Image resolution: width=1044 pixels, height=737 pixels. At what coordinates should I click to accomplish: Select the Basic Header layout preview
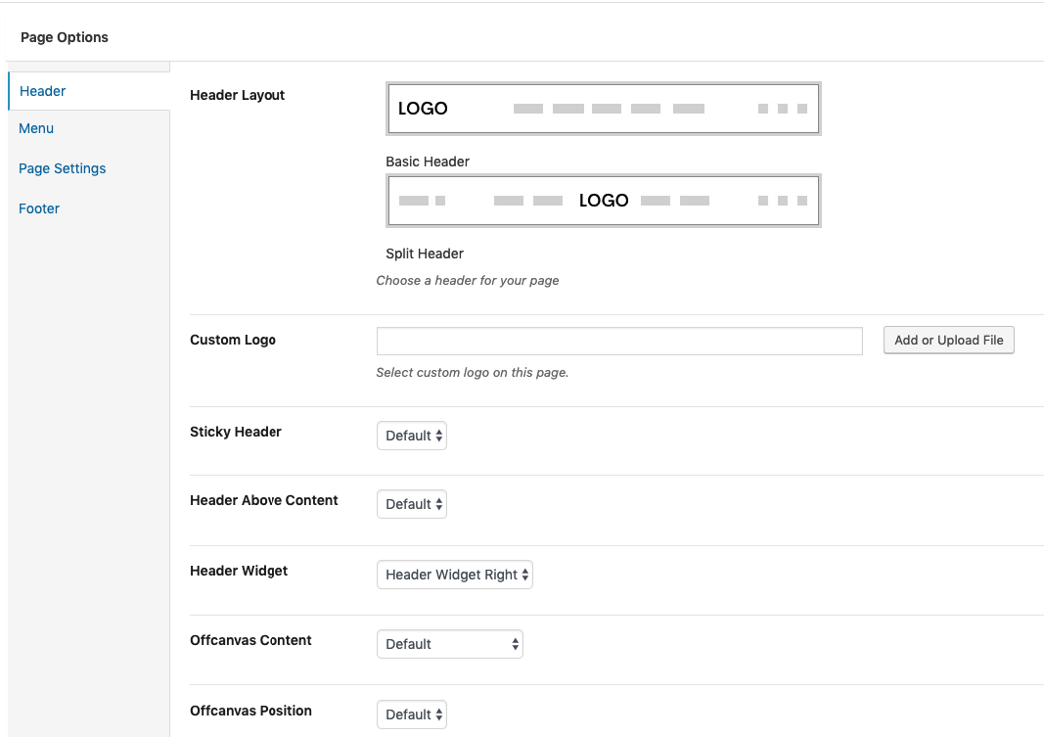point(604,108)
